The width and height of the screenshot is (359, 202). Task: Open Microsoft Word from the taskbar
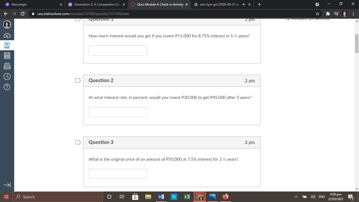click(x=161, y=197)
